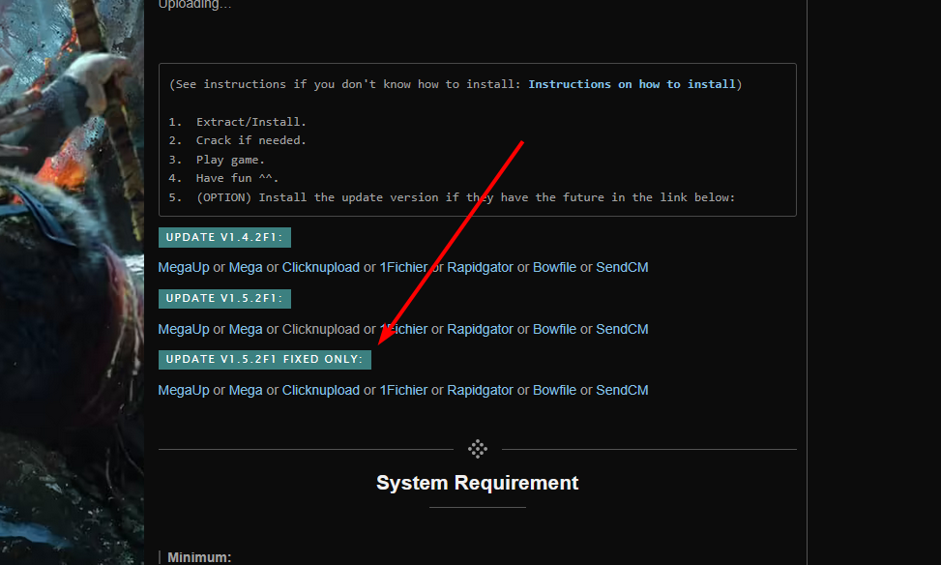Open Rapidgator link under Update v1.5.2f1

pos(480,329)
